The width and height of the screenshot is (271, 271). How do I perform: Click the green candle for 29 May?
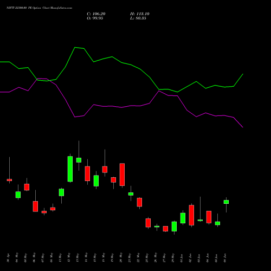(174, 227)
